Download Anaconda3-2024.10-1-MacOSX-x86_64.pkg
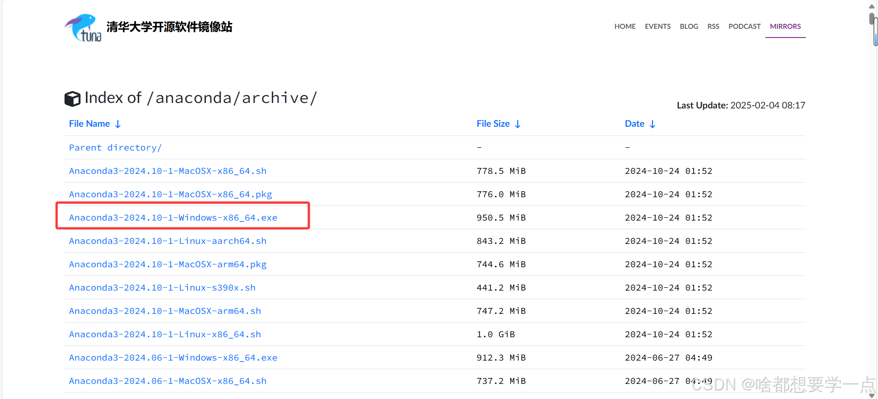 (171, 194)
